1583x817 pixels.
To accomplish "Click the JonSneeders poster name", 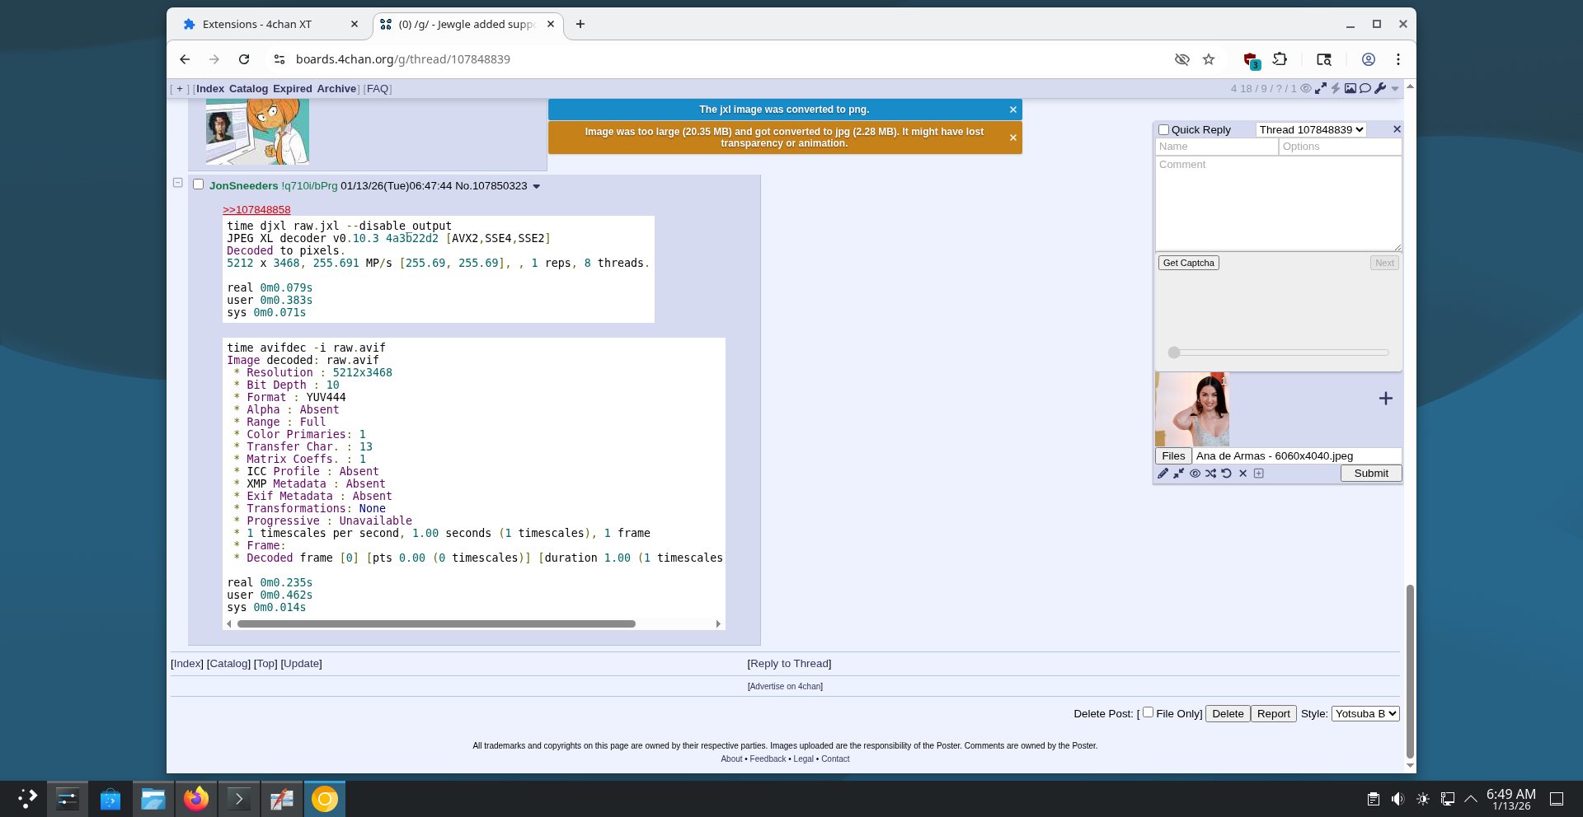I will pyautogui.click(x=243, y=186).
